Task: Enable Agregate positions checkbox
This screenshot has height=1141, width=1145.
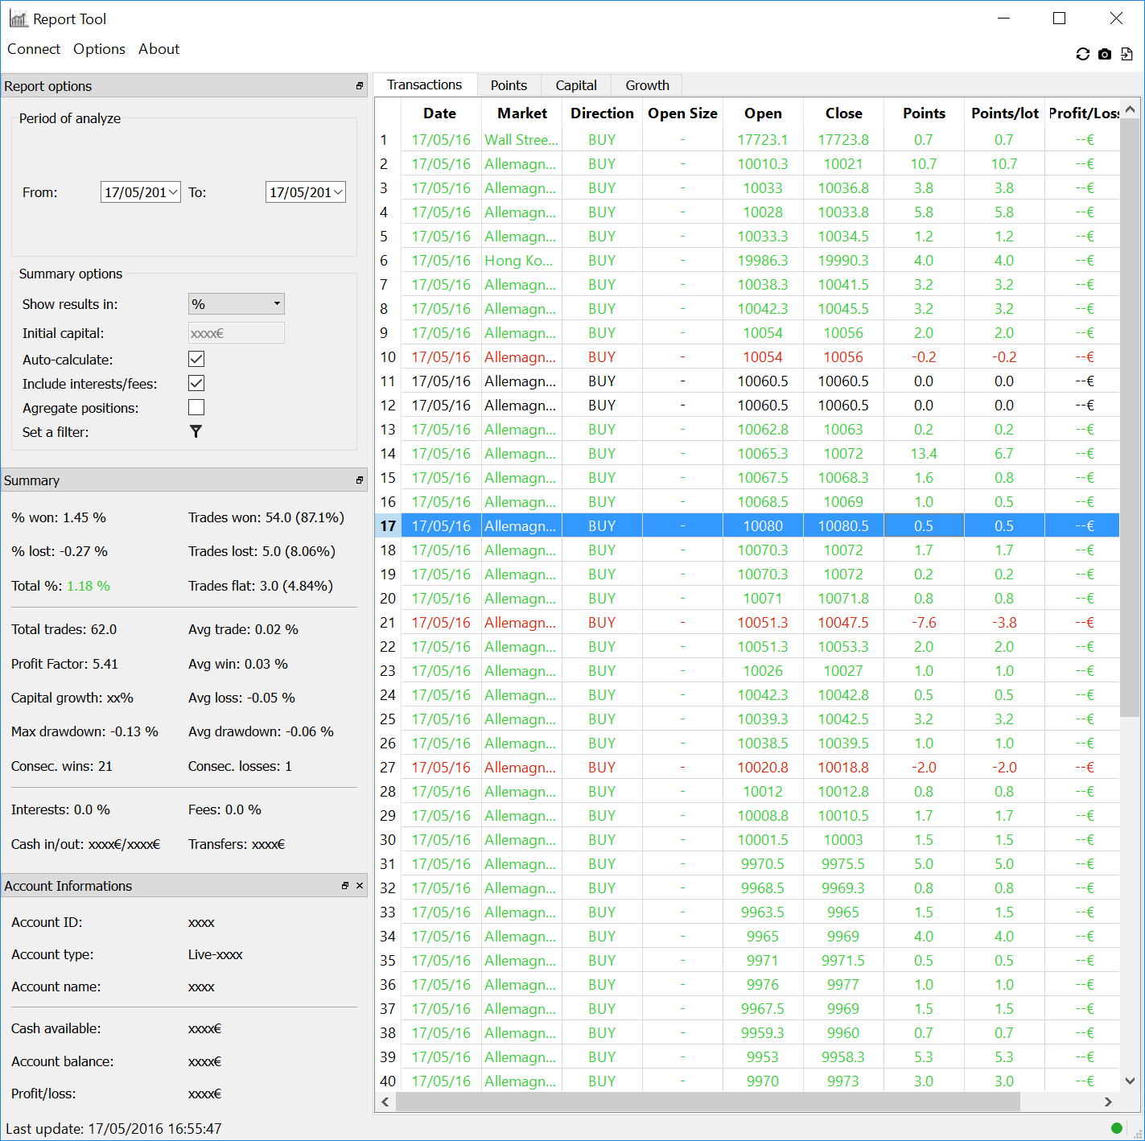Action: [196, 407]
